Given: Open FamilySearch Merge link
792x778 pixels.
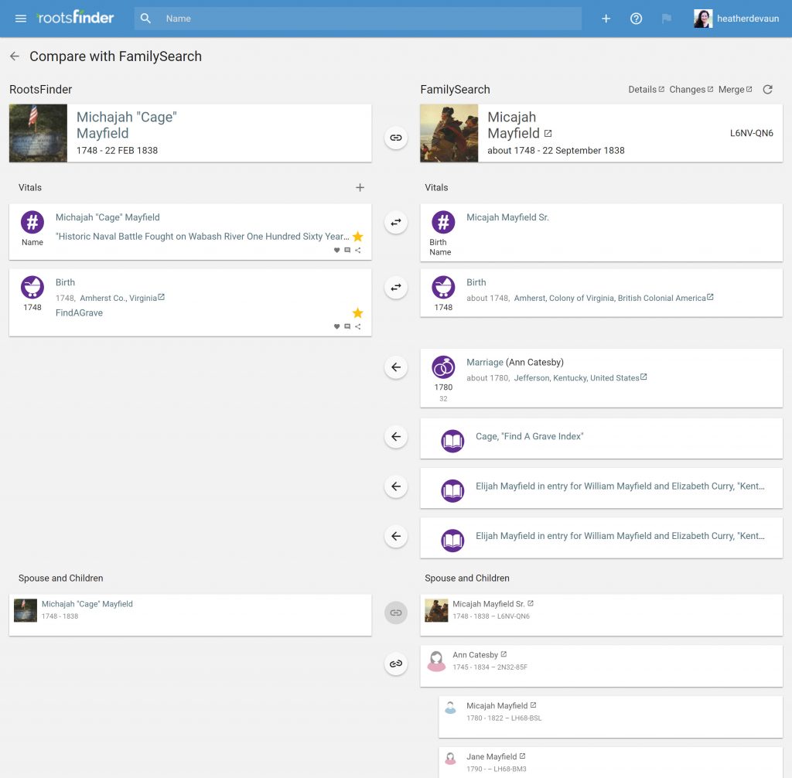Looking at the screenshot, I should 735,90.
